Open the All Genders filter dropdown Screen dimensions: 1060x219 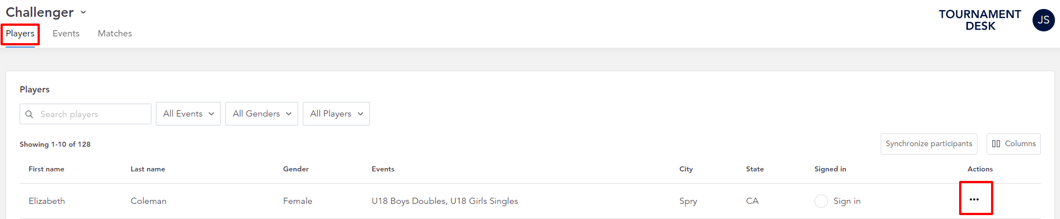point(262,114)
